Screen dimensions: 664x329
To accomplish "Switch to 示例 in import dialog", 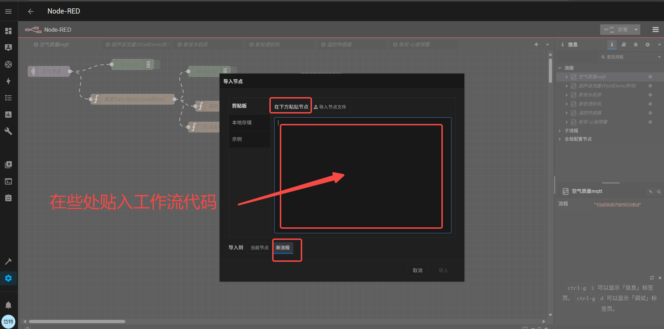I will coord(237,139).
